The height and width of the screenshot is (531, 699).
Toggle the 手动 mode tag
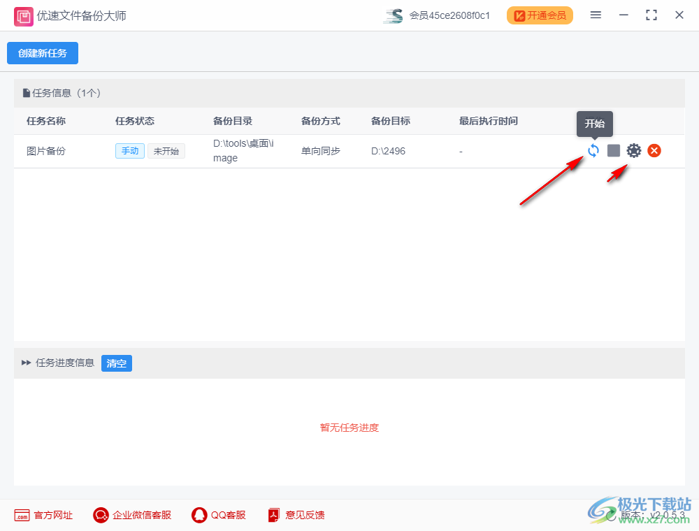click(129, 150)
